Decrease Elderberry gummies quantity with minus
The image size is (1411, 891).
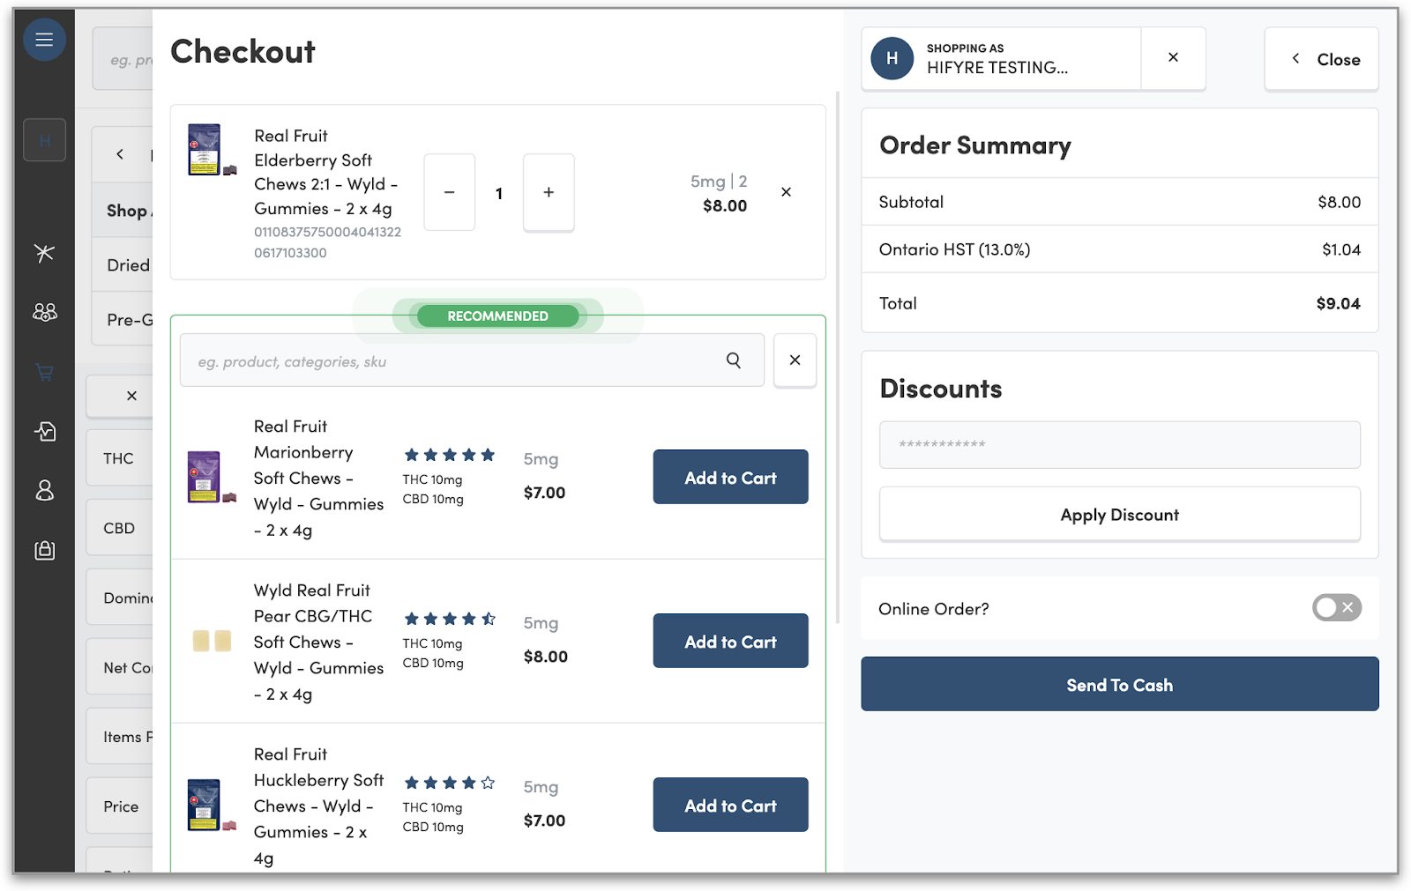(449, 192)
